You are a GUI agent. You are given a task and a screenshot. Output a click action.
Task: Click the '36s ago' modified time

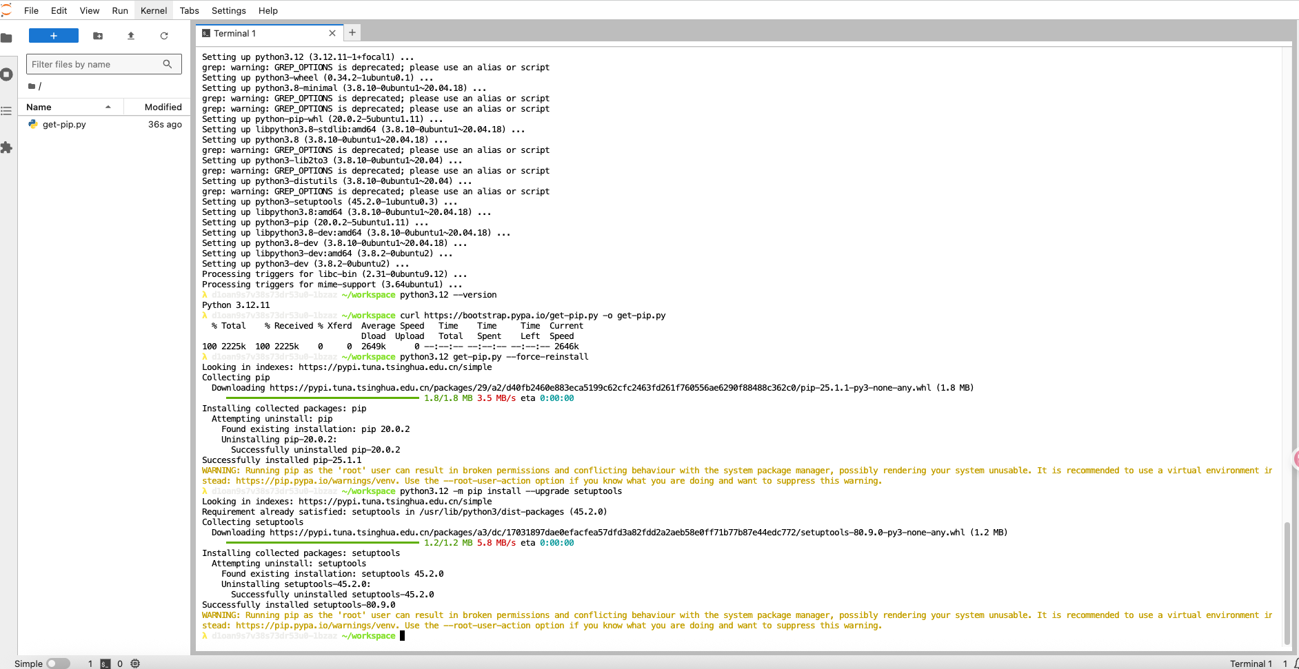165,125
